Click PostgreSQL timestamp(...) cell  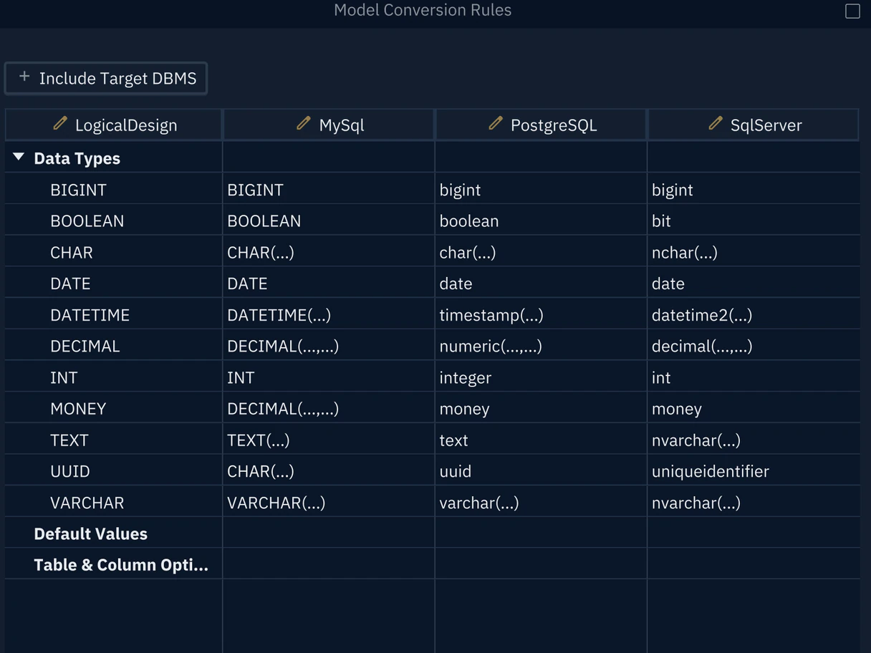coord(541,315)
